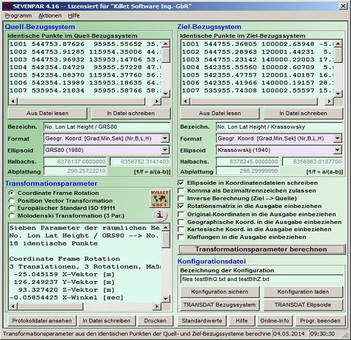351x340 pixels.
Task: Click source points list scroll-down arrow
Action: click(x=166, y=93)
